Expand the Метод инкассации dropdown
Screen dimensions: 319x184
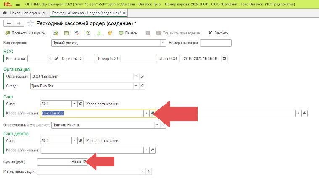click(x=143, y=171)
